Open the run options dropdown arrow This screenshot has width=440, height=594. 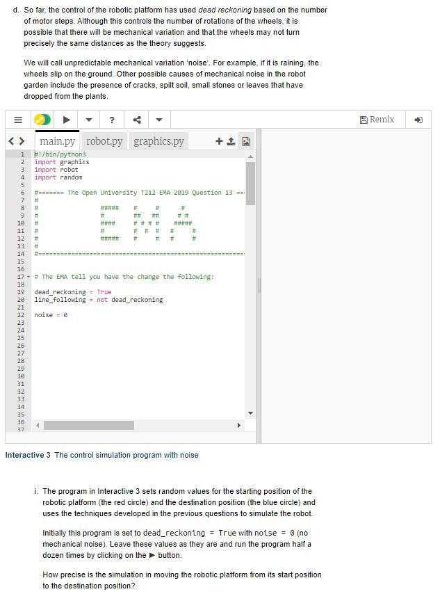(88, 120)
